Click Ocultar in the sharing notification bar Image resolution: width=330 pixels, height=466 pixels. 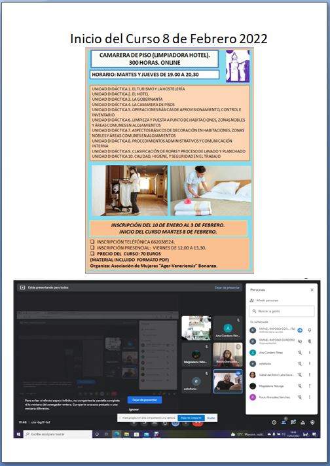point(211,418)
